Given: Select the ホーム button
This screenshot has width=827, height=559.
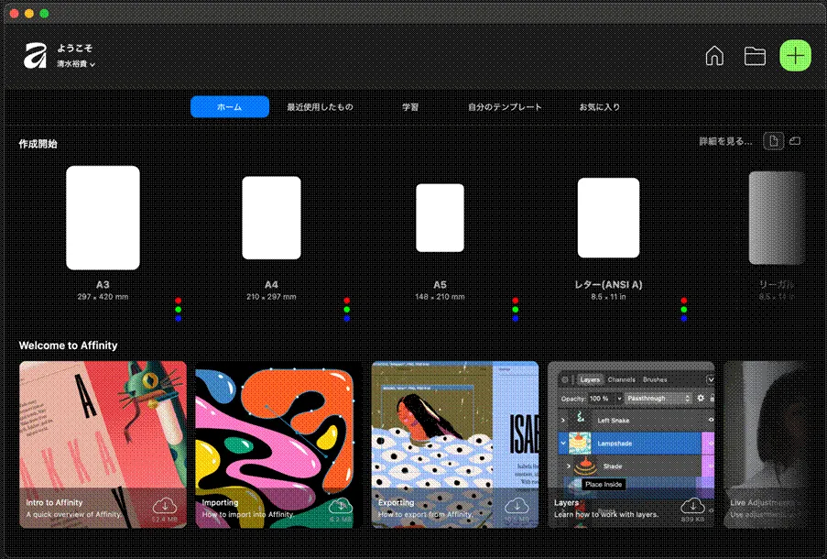Looking at the screenshot, I should point(229,106).
